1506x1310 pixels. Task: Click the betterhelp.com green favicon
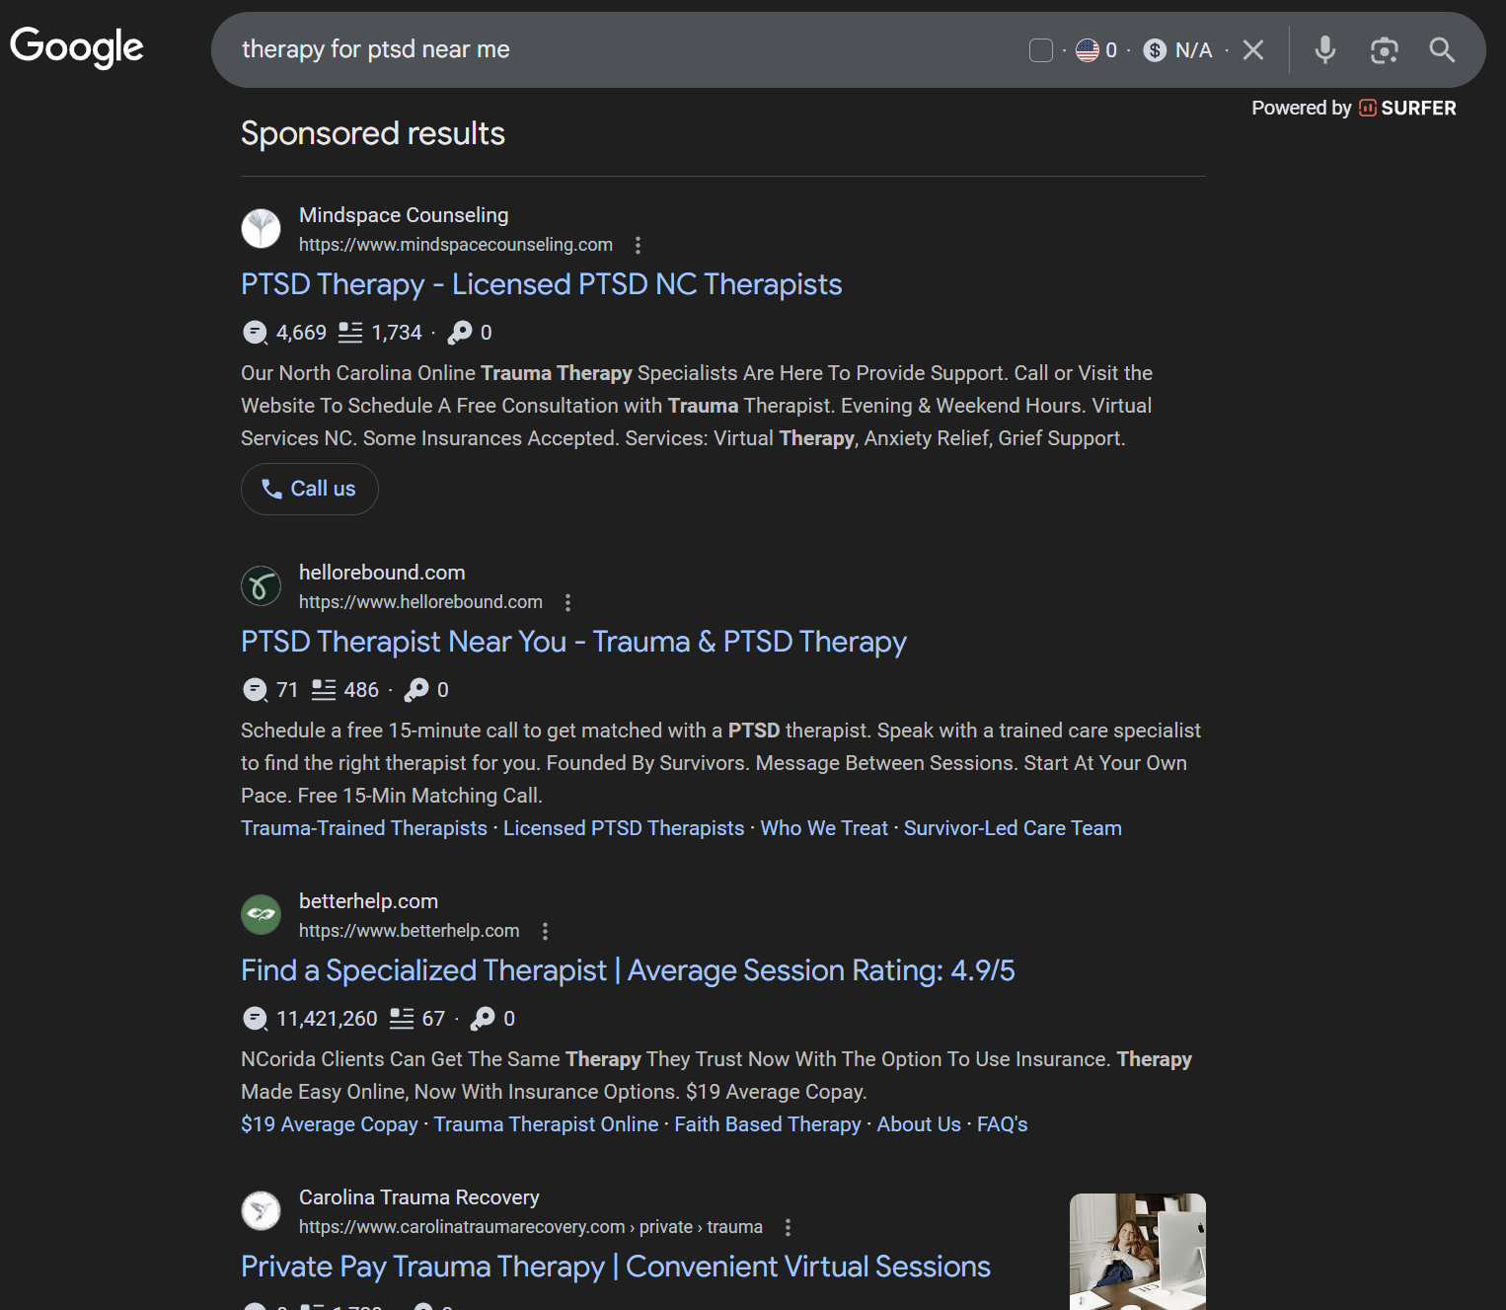coord(261,914)
